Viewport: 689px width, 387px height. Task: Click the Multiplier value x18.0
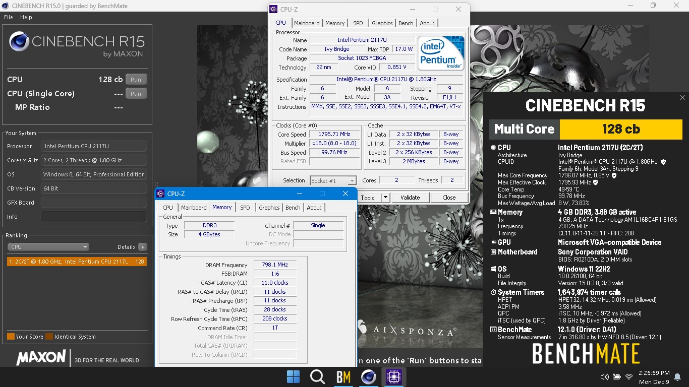coord(334,144)
